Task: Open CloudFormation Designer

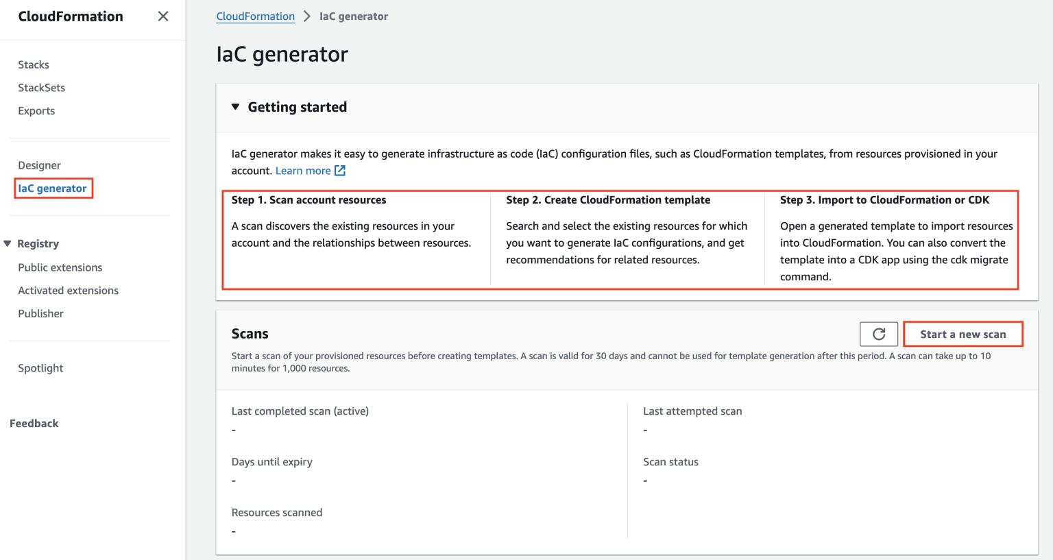Action: click(39, 165)
